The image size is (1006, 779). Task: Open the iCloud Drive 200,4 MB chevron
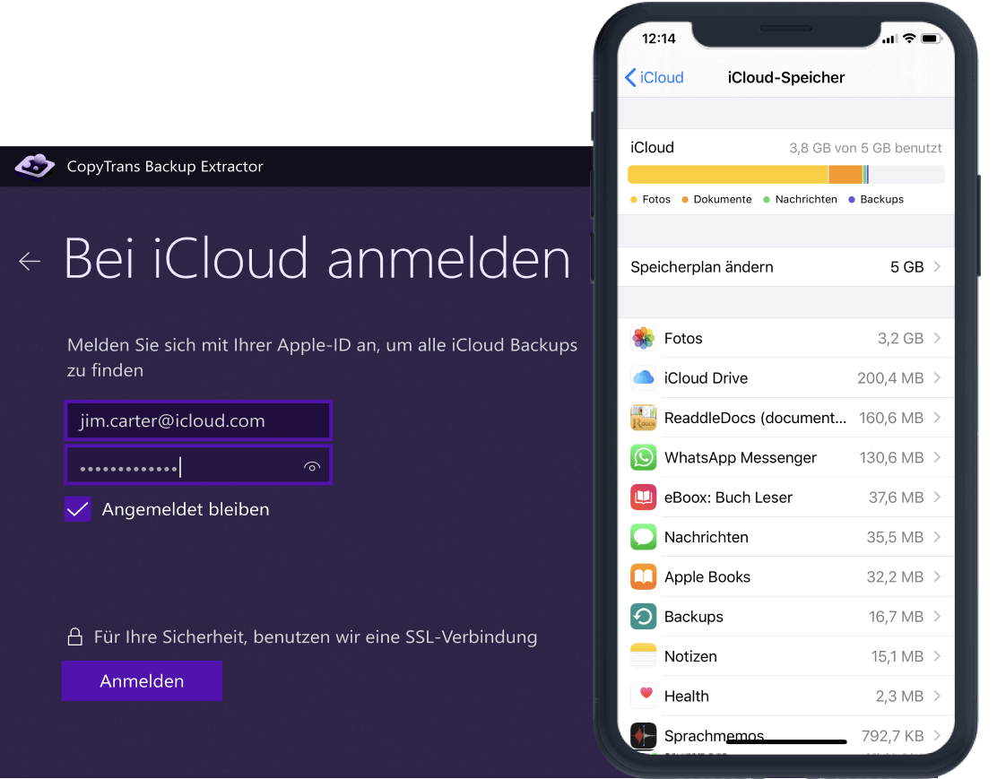[937, 378]
